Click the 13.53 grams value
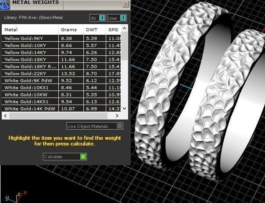Screen dimensions: 265x203 (x=68, y=73)
